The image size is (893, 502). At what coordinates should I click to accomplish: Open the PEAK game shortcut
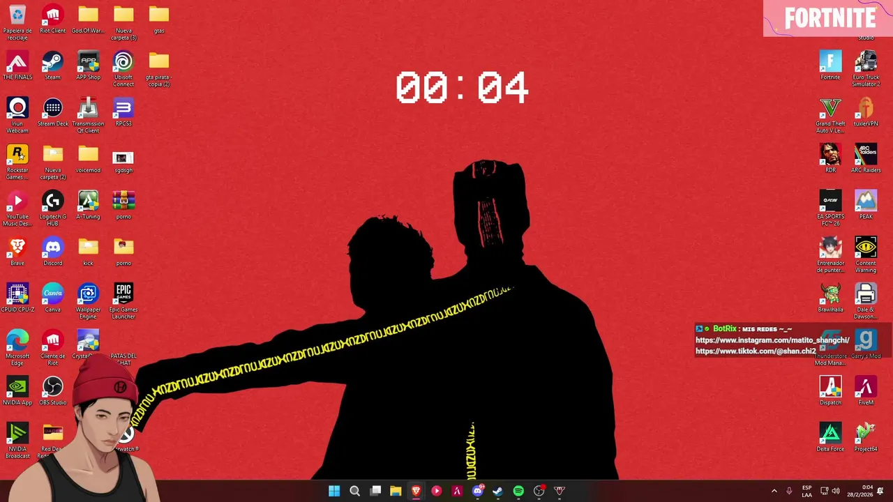click(x=866, y=206)
